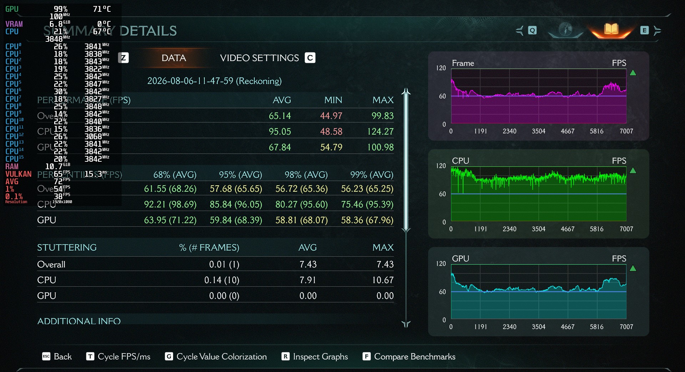Click the CPU average FPS value 95.05
Image resolution: width=685 pixels, height=372 pixels.
point(280,131)
